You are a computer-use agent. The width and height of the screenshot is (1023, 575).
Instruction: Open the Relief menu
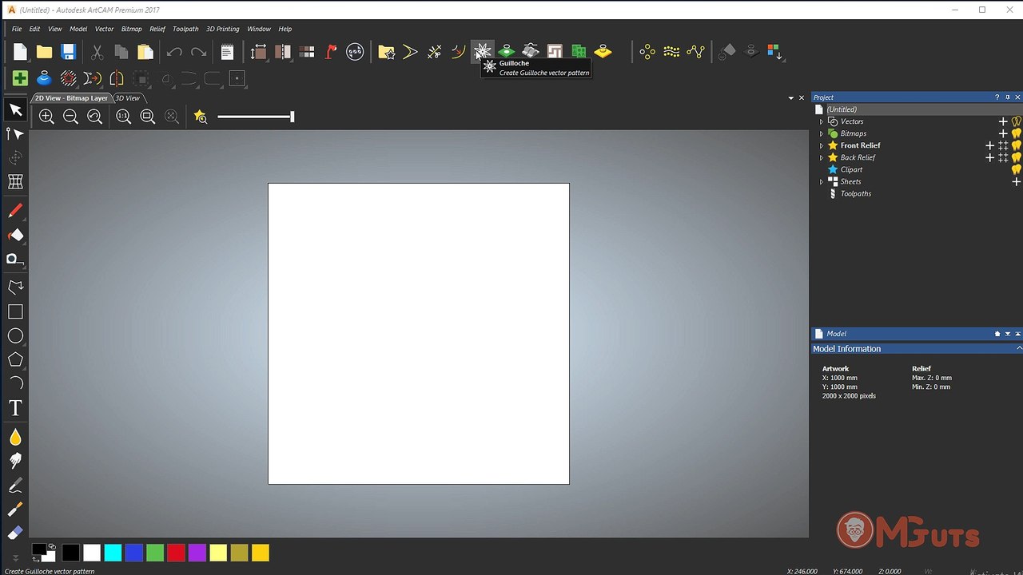tap(157, 29)
